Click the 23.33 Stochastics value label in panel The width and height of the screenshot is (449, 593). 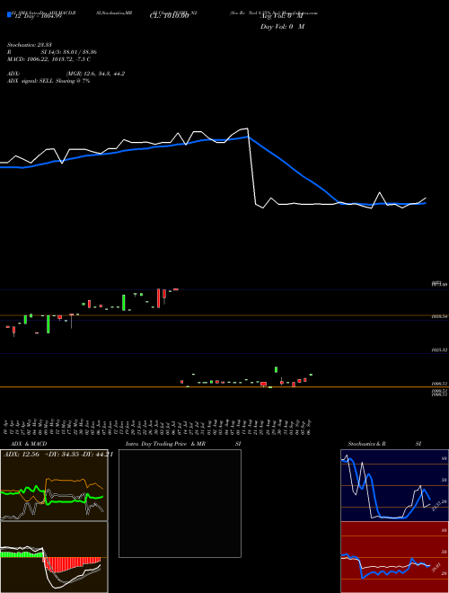pyautogui.click(x=435, y=506)
